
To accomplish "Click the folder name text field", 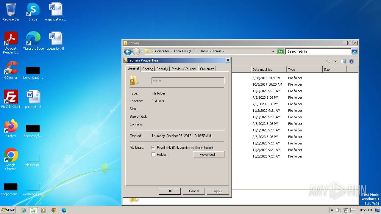I will pyautogui.click(x=188, y=81).
